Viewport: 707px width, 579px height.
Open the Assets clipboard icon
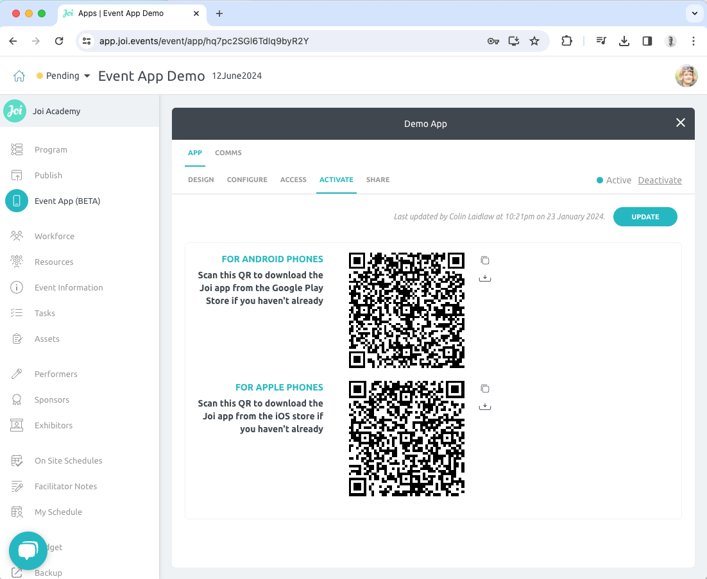[17, 339]
